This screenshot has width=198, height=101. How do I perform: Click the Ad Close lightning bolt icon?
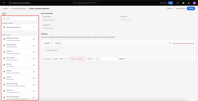4,52
